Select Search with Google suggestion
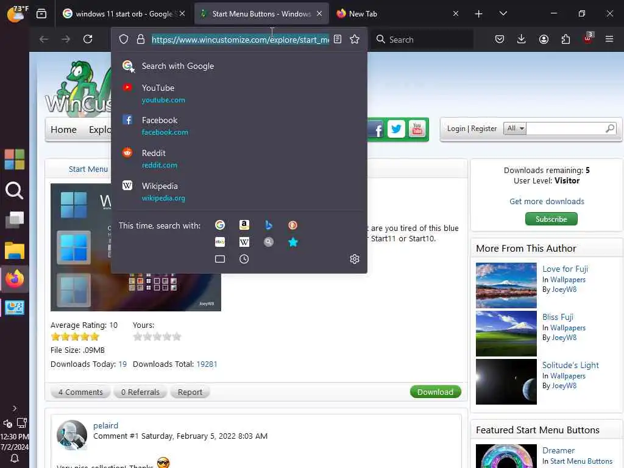 (239, 66)
